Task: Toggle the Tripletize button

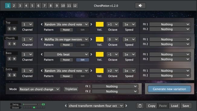Action: pos(71,89)
